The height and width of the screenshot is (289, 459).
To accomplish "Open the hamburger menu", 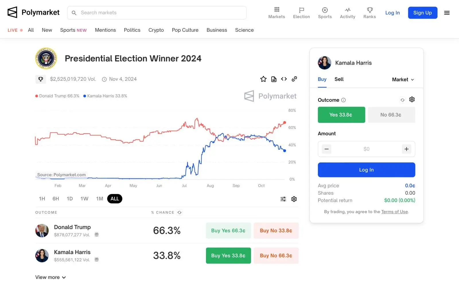I will (447, 13).
